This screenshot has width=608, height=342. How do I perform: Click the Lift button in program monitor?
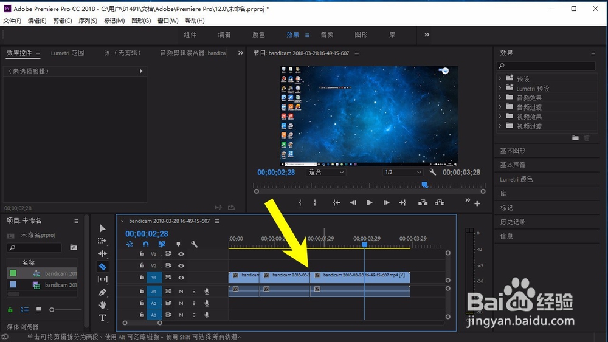pos(423,202)
